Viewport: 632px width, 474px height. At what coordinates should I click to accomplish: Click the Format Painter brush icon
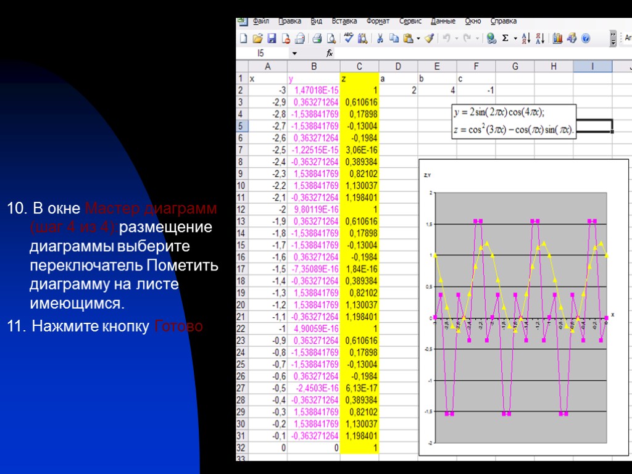coord(430,38)
